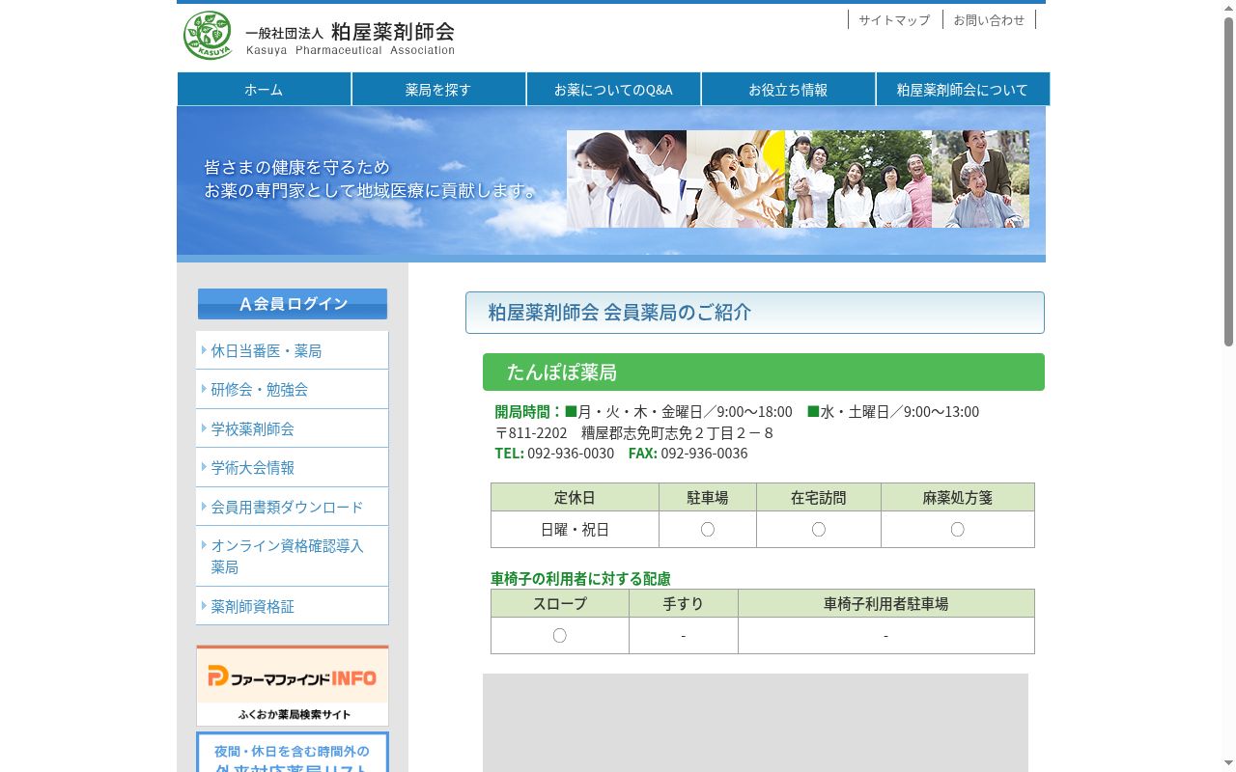The width and height of the screenshot is (1236, 772).
Task: Click the スロープ column header
Action: point(560,604)
